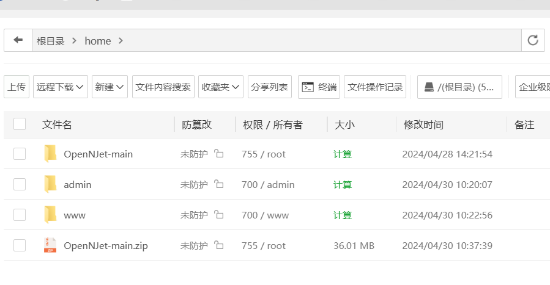Click the /(根目录) disk button
Screen dimensions: 550x285
click(x=459, y=87)
